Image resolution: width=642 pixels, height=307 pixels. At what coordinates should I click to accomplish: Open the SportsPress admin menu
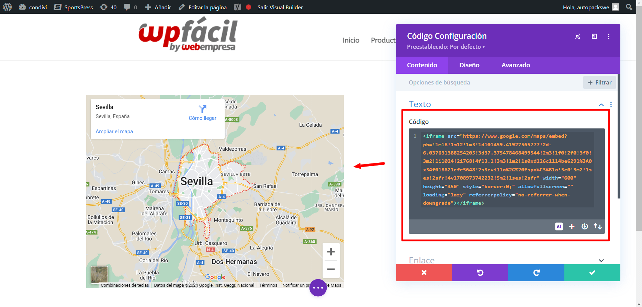(x=74, y=7)
